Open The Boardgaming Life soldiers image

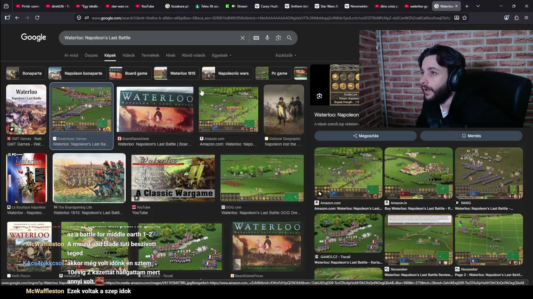tap(89, 178)
